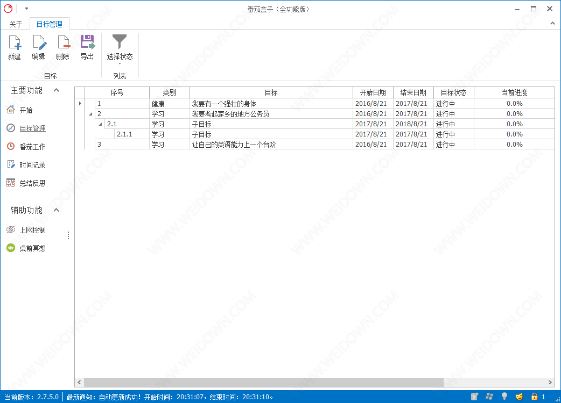Switch to the 关于 tab
Viewport: 561px width, 403px height.
point(16,24)
